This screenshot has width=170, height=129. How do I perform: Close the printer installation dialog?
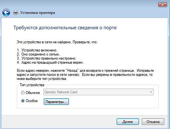(162, 5)
